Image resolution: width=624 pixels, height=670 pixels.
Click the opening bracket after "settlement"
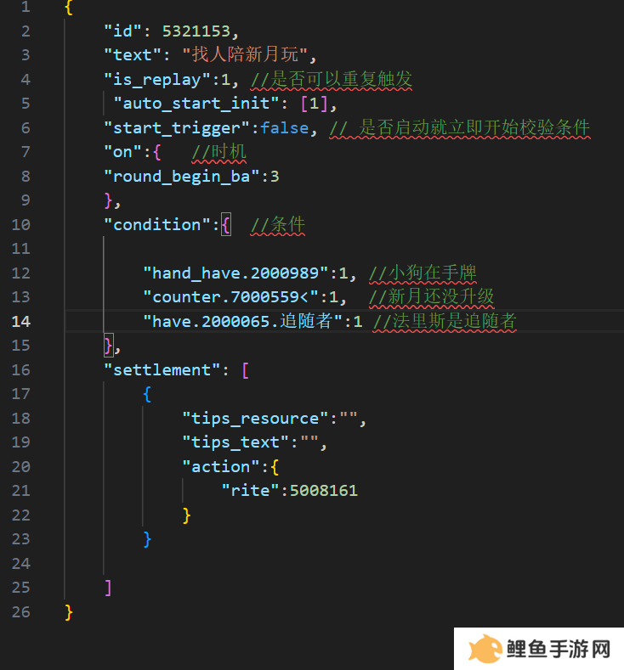(x=246, y=370)
